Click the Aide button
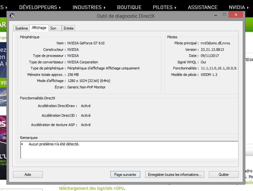 (28, 175)
